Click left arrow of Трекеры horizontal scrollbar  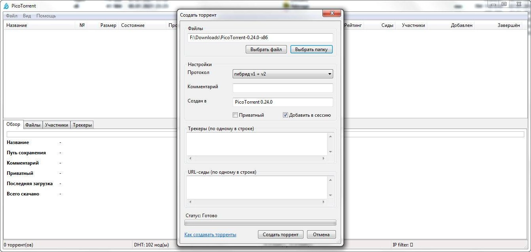coord(190,159)
